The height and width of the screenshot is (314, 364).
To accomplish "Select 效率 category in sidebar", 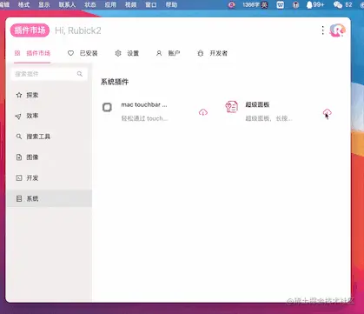I will tap(49, 116).
